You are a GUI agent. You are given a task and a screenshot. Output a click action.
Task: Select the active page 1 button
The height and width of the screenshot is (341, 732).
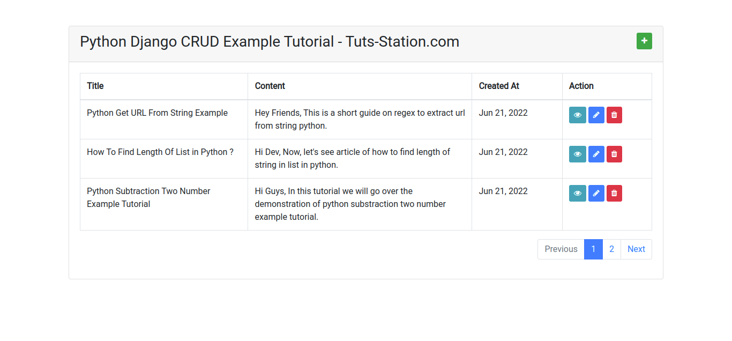tap(593, 249)
